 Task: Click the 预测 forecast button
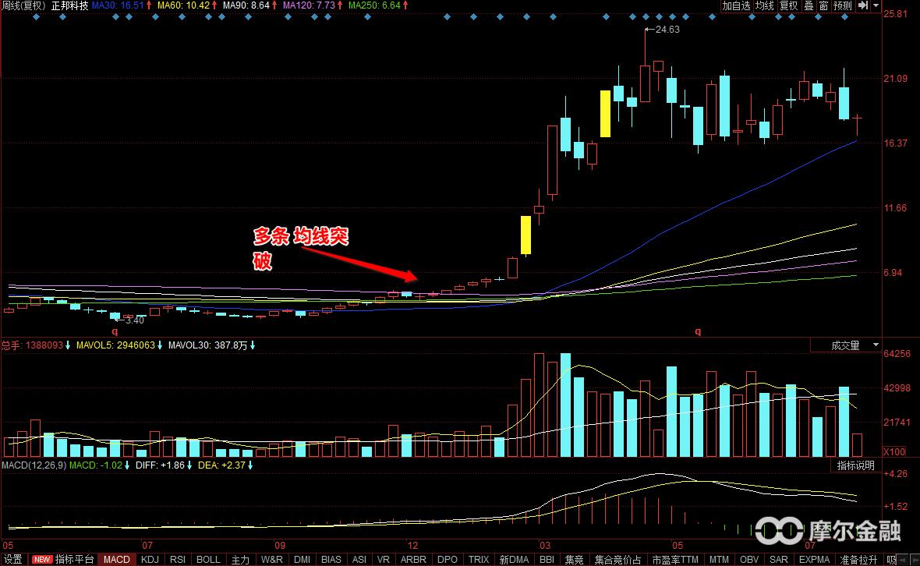pos(842,5)
